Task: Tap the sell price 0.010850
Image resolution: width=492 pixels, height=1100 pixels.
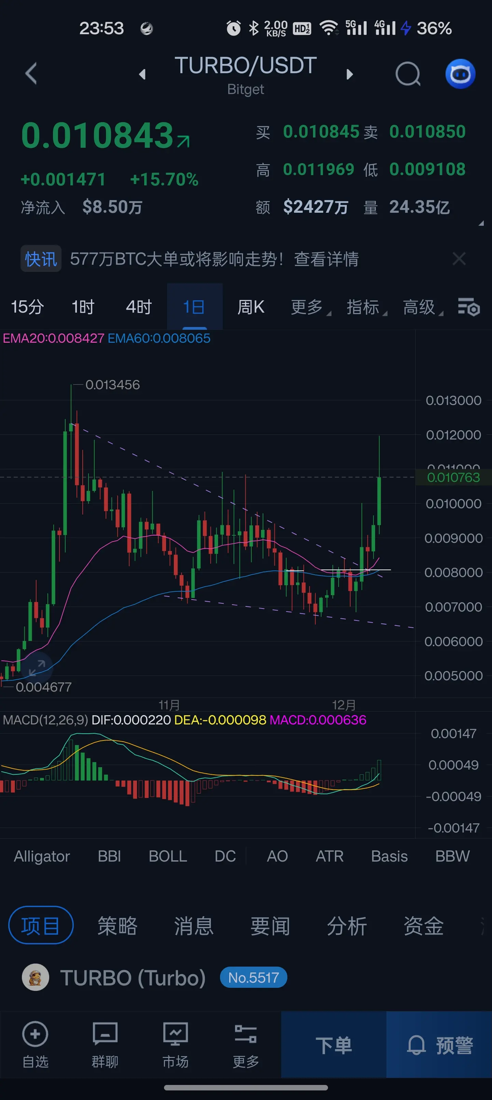Action: pos(427,132)
